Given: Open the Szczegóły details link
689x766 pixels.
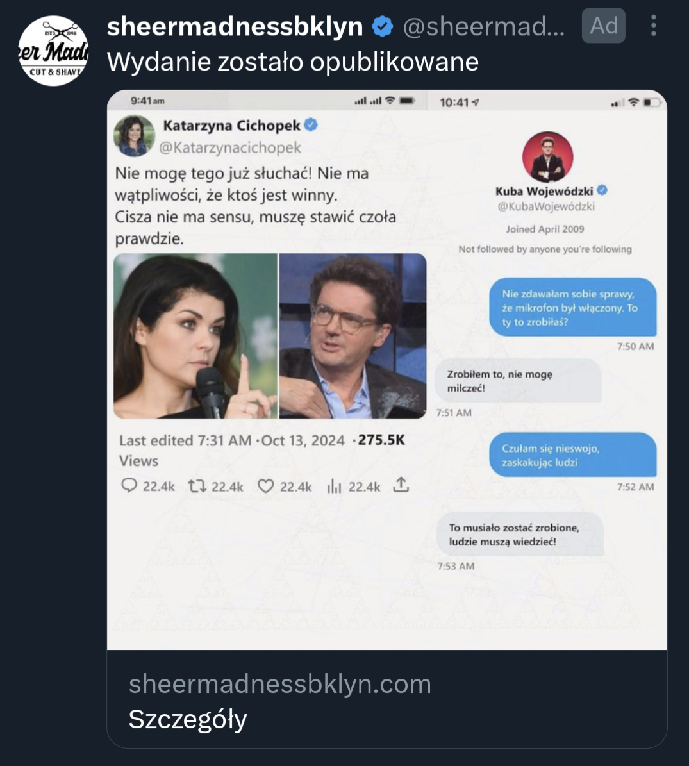Looking at the screenshot, I should 188,719.
